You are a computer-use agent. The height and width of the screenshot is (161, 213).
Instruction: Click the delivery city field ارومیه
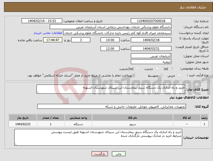click(x=151, y=62)
